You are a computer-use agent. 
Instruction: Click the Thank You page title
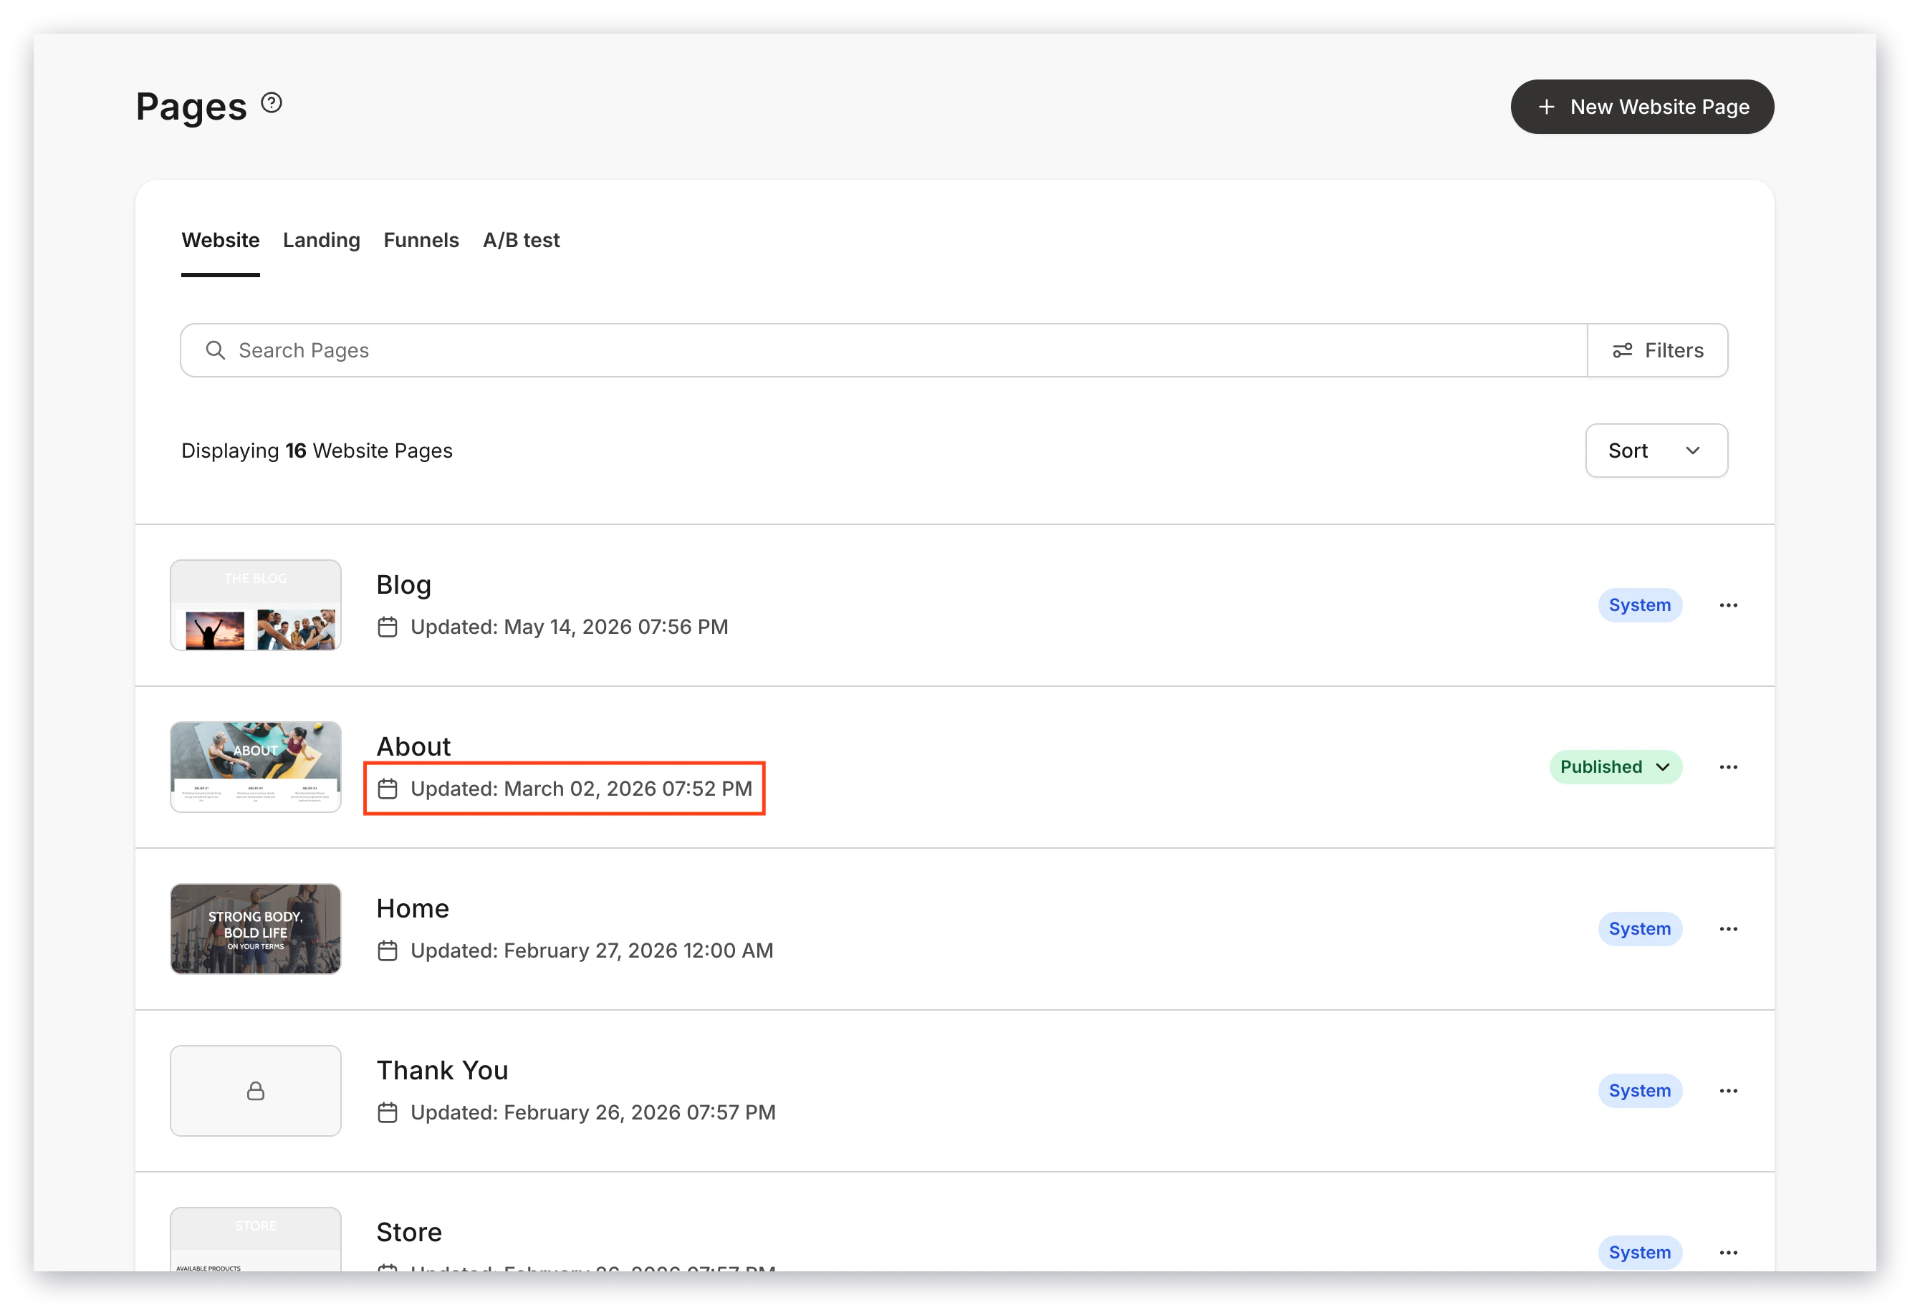click(x=442, y=1070)
